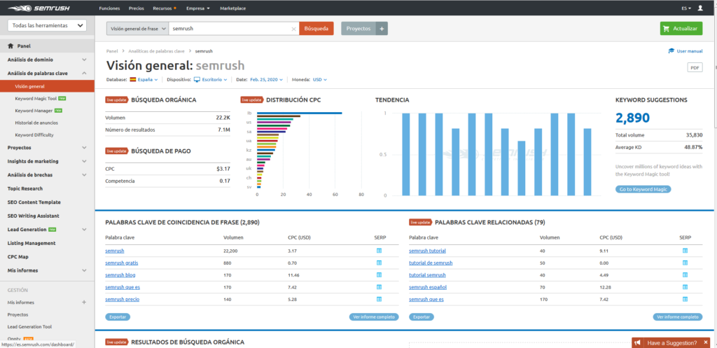The height and width of the screenshot is (348, 717).
Task: Open the Recursos menu
Action: [x=165, y=8]
